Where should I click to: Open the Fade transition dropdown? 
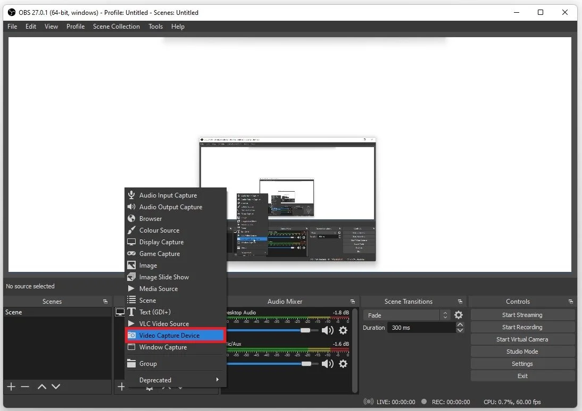407,315
